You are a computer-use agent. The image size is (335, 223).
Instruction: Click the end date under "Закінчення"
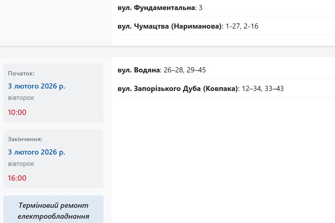point(37,152)
